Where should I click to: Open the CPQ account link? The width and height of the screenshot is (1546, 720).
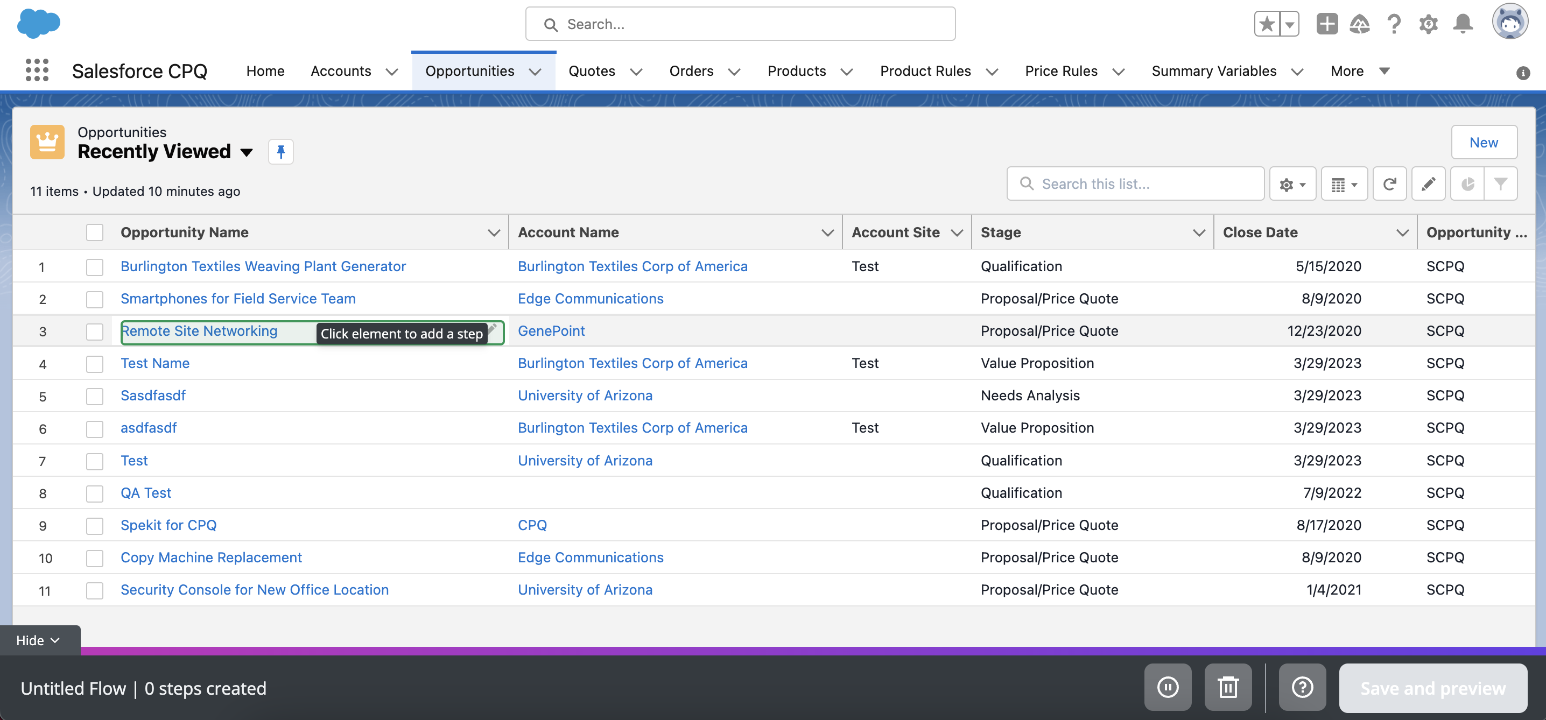tap(532, 525)
